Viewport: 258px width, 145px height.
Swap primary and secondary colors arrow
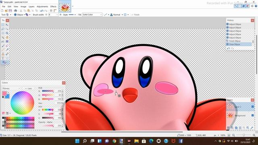(x=8, y=93)
